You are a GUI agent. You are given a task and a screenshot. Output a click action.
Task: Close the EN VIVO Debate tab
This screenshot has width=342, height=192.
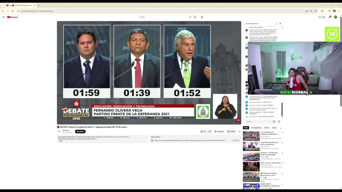click(x=34, y=5)
